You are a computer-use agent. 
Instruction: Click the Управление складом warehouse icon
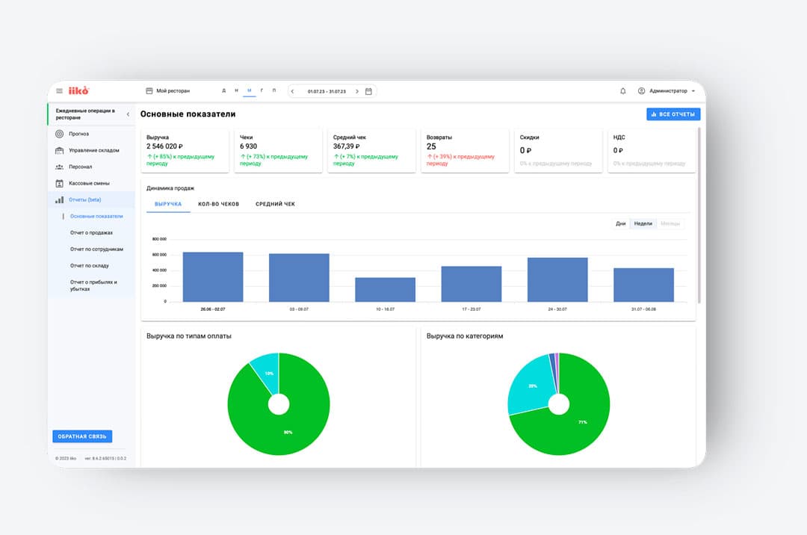pyautogui.click(x=60, y=150)
